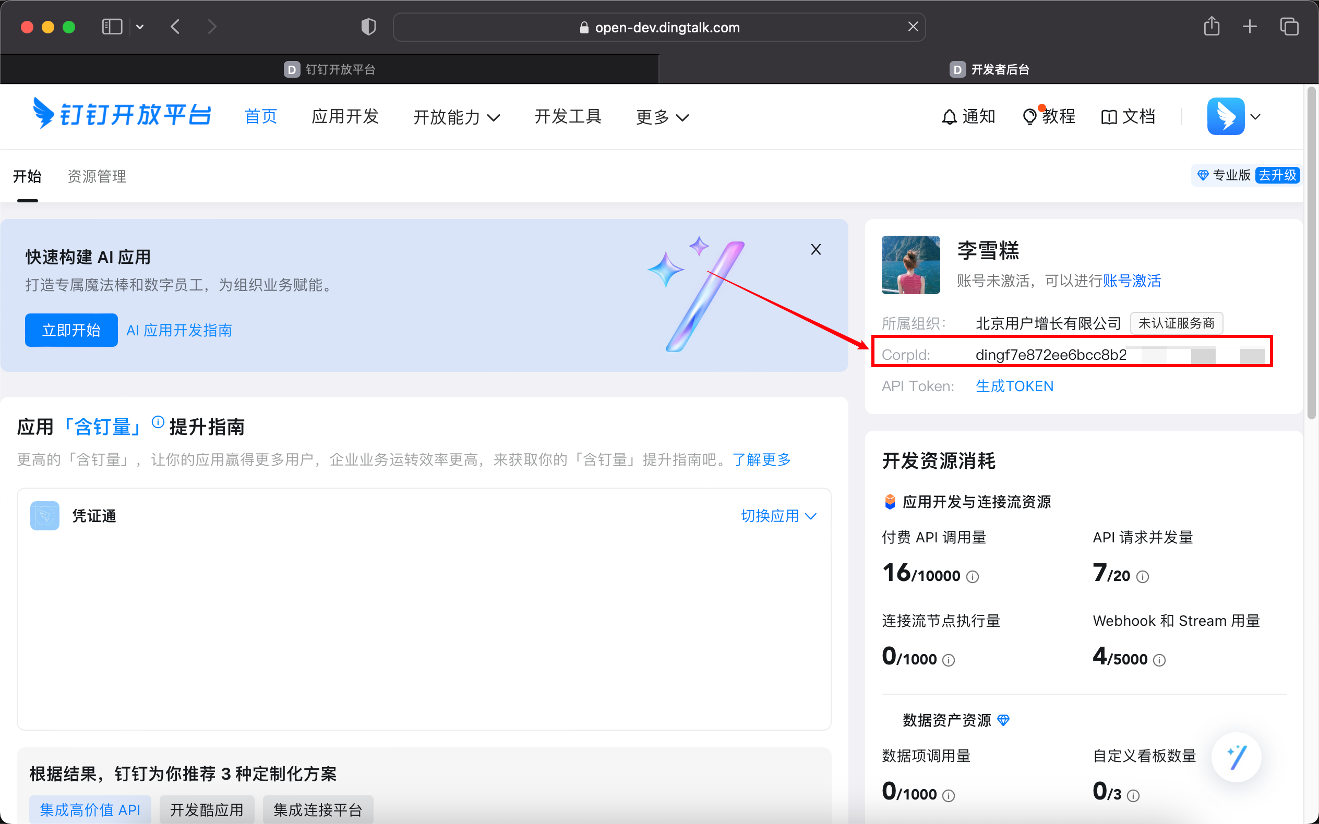
Task: Toggle the Safari sidebar icon
Action: point(112,27)
